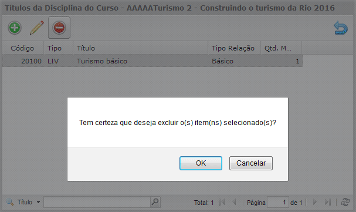This screenshot has width=356, height=212.
Task: Sort by Tipo Relação column header
Action: click(x=234, y=48)
